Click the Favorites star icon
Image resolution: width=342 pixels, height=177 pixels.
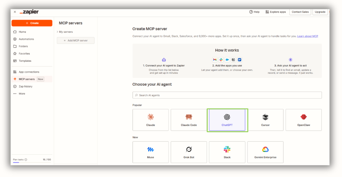(x=15, y=54)
